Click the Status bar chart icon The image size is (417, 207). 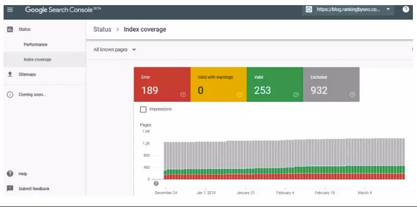pyautogui.click(x=10, y=30)
